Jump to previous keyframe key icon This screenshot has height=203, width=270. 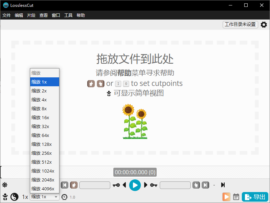click(x=116, y=185)
